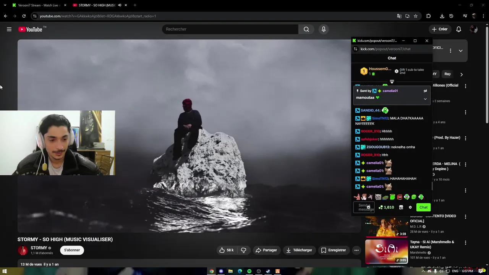This screenshot has width=489, height=275.
Task: Open options for the MELINA video
Action: (x=465, y=164)
